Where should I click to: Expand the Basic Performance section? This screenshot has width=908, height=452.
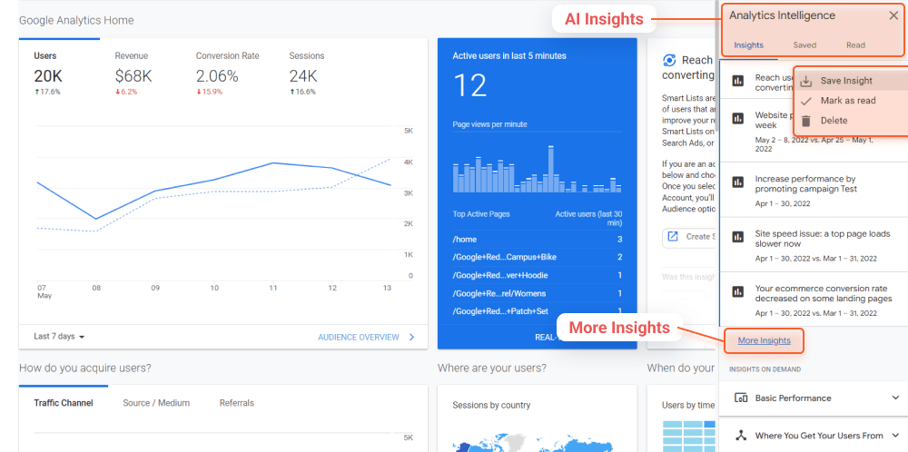point(813,398)
